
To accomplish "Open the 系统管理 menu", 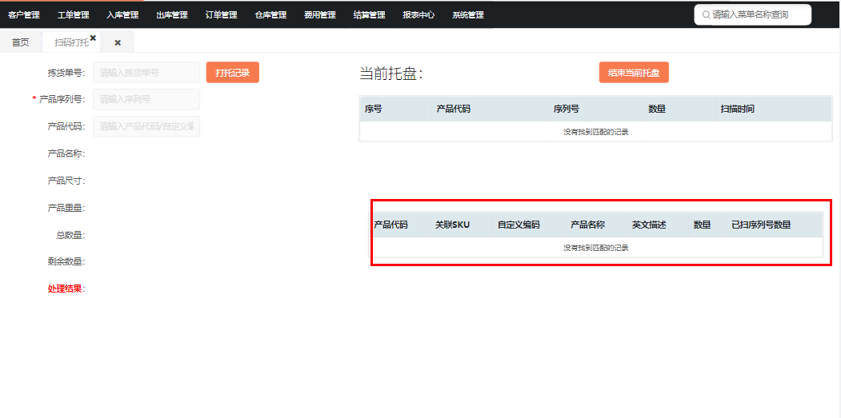I will point(468,15).
